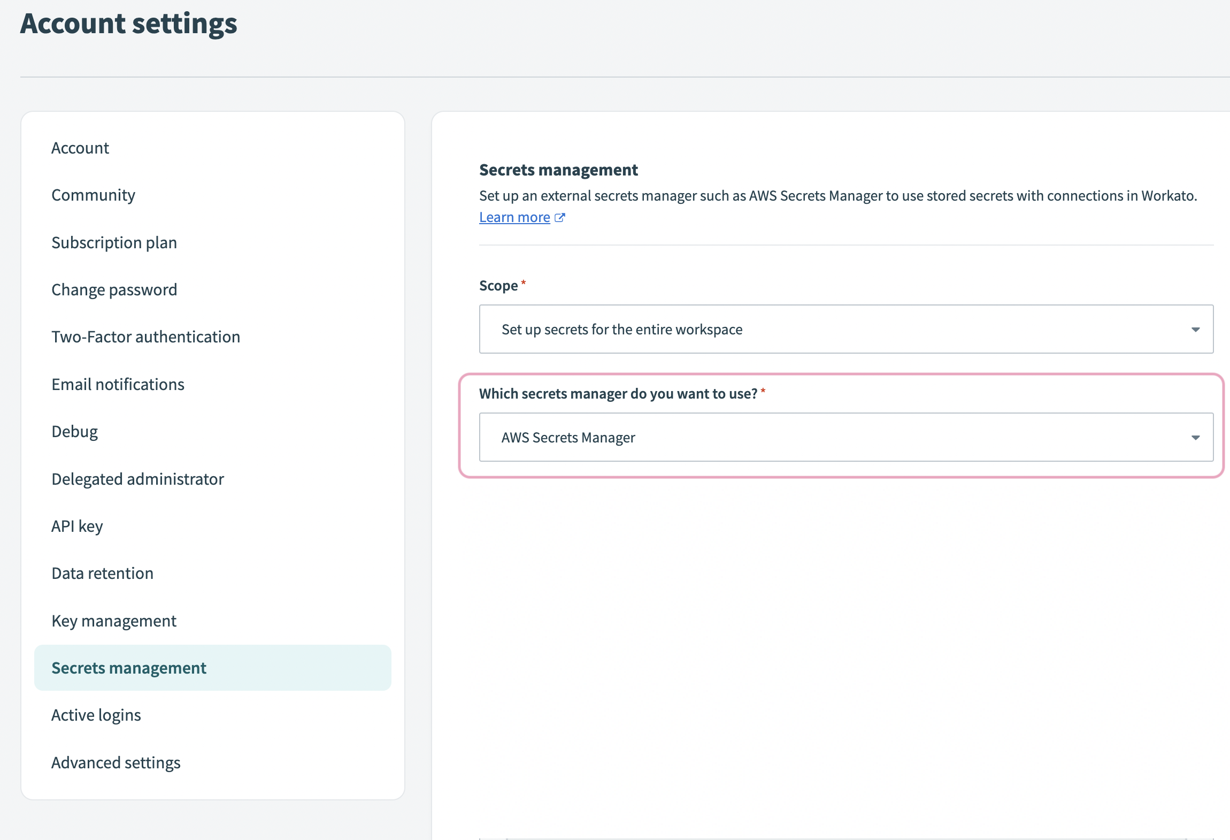Click the AWS Secrets Manager dropdown arrow
1230x840 pixels.
1196,438
